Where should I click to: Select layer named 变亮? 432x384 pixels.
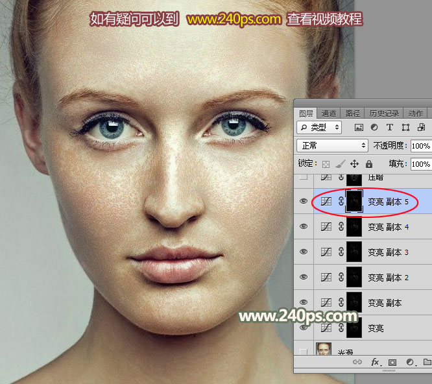376,328
